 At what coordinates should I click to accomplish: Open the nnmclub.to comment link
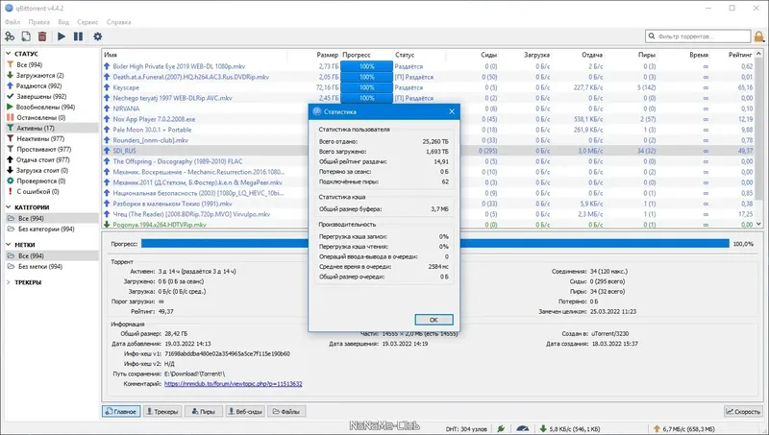pyautogui.click(x=233, y=383)
